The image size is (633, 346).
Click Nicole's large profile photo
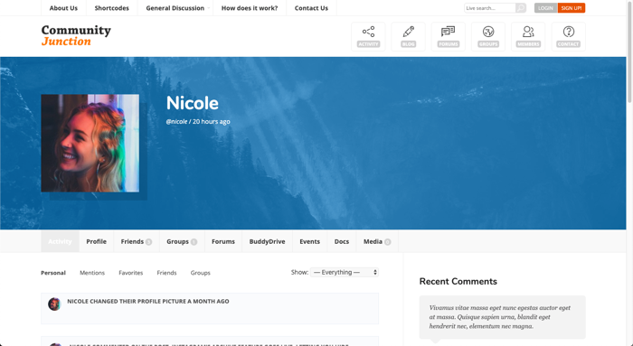pos(90,143)
